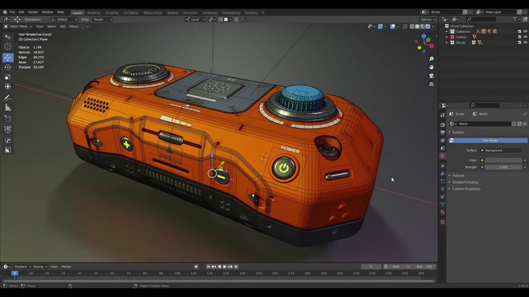The height and width of the screenshot is (297, 529).
Task: Expand the Collection tree row
Action: pos(447,32)
